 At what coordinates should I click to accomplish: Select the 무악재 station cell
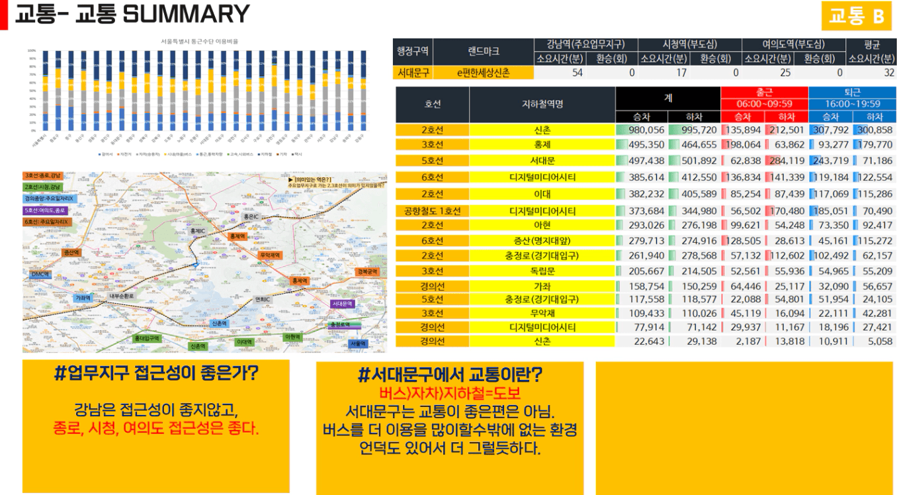[542, 313]
